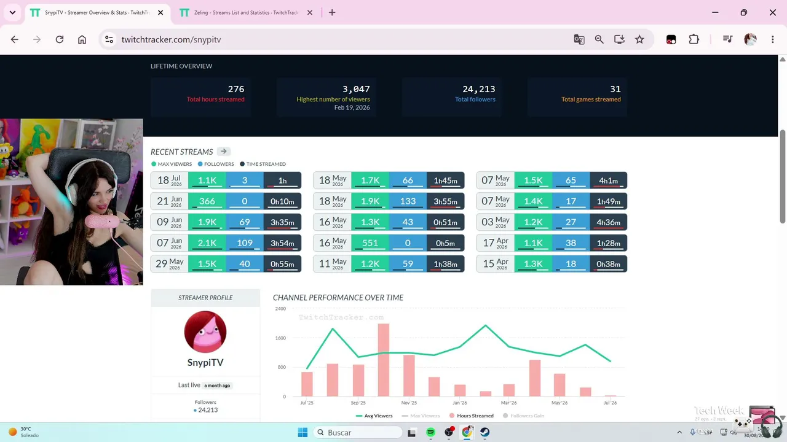Click the 16 May stream's 551 max viewers
The image size is (787, 442).
coord(370,243)
